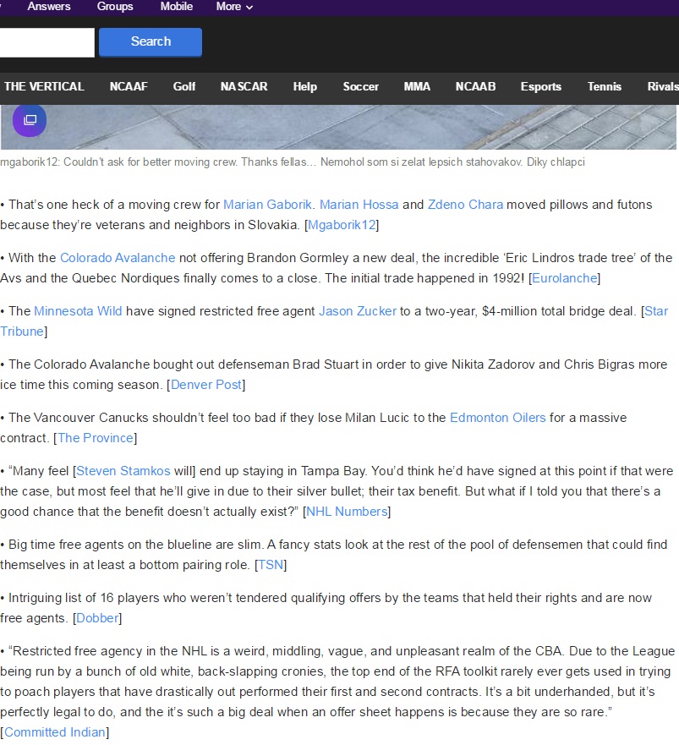Open Edmonton Oilers team link
The width and height of the screenshot is (679, 745).
click(x=497, y=418)
